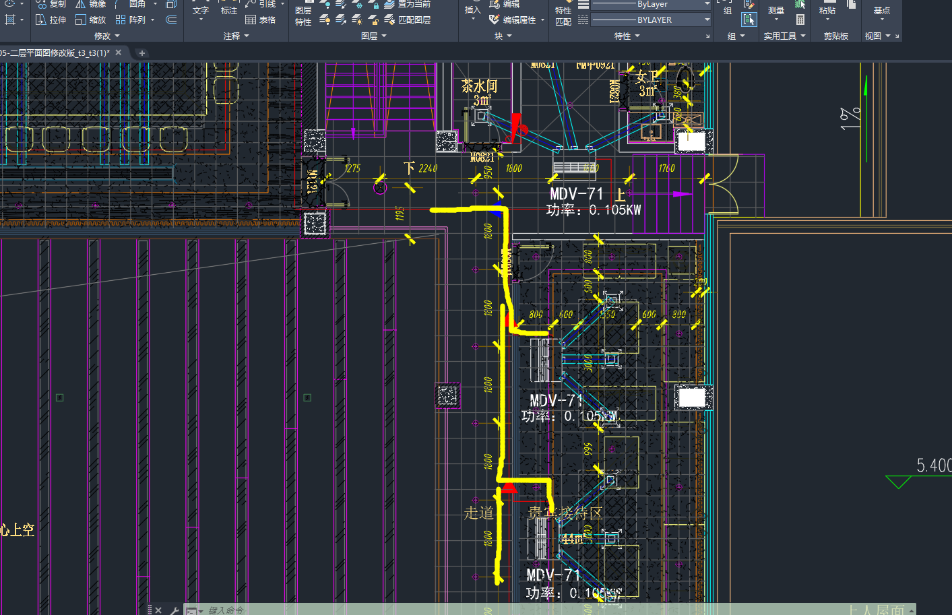The height and width of the screenshot is (615, 952).
Task: Click Match Layer (匹配图层) tool
Action: pos(408,20)
